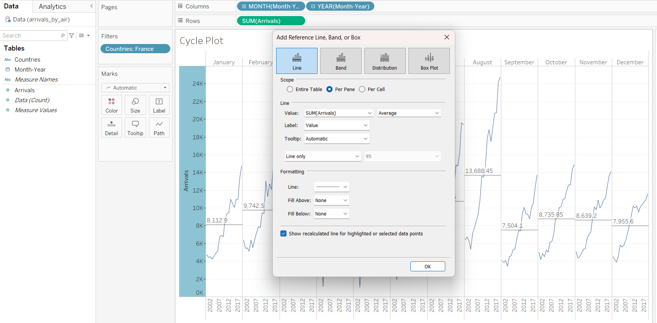Expand the Label Value dropdown
Screen dimensions: 657x323
coord(337,126)
